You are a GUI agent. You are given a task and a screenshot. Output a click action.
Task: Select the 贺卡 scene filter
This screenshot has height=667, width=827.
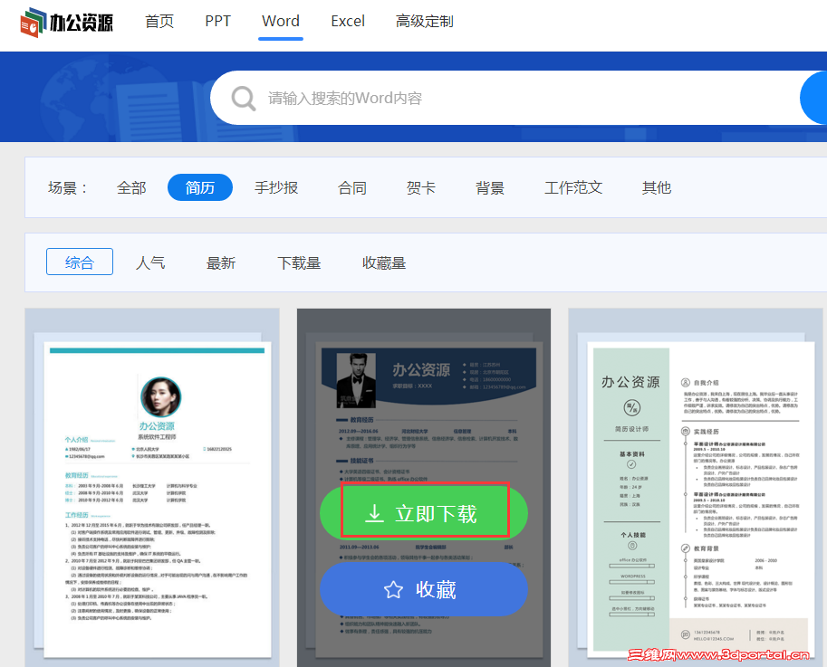421,187
